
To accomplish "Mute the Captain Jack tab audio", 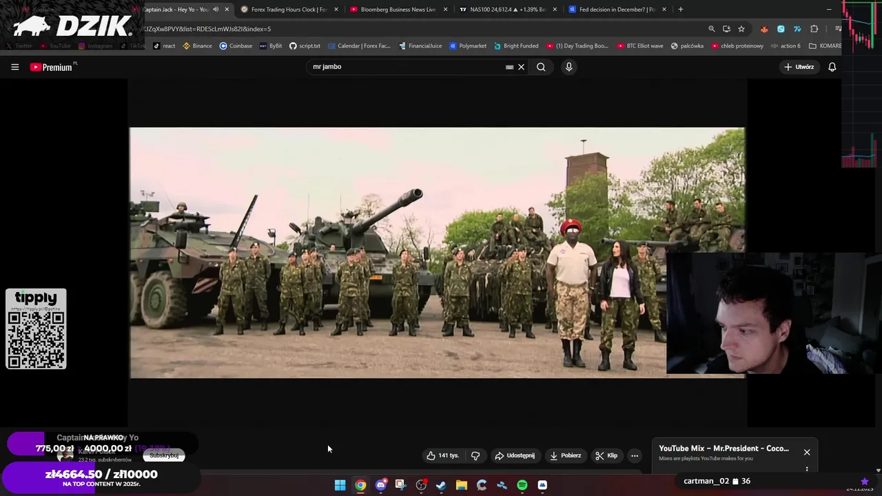I will [216, 10].
